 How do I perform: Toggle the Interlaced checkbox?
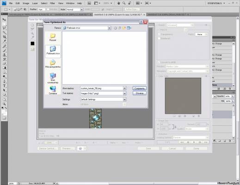pos(159,38)
